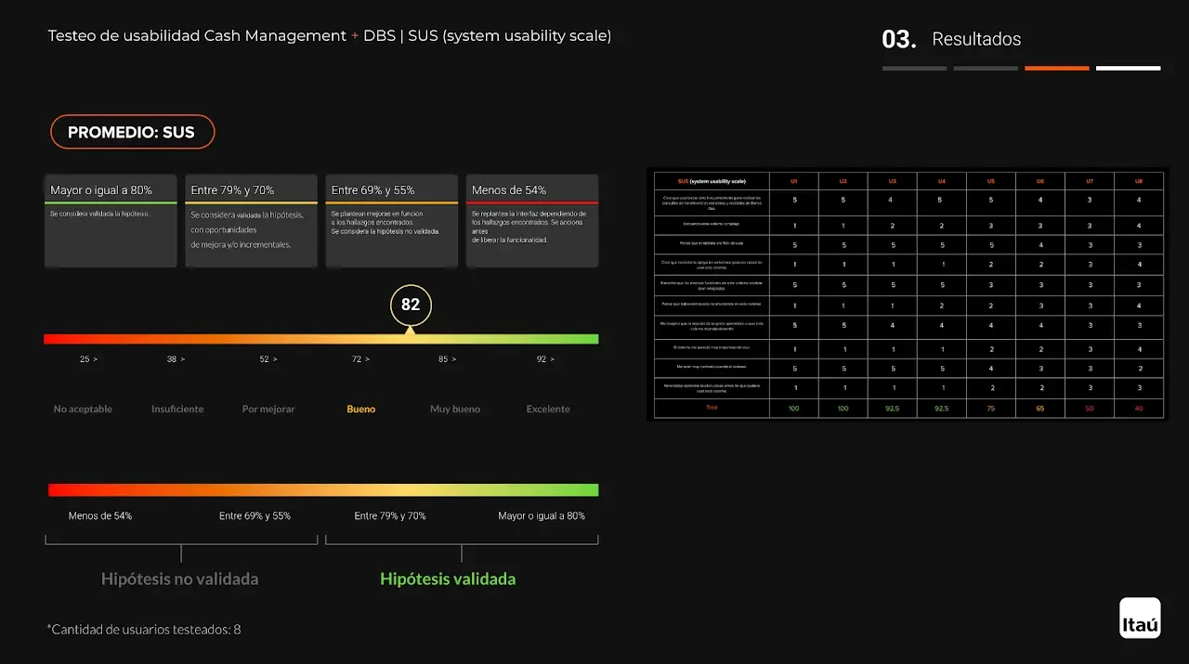Image resolution: width=1189 pixels, height=664 pixels.
Task: Click 'Hipótesis validada' green text
Action: pyautogui.click(x=448, y=579)
